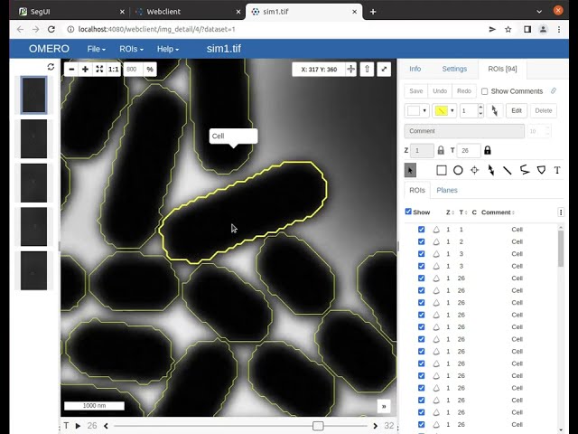Image resolution: width=578 pixels, height=434 pixels.
Task: Click the Save button
Action: click(x=415, y=90)
